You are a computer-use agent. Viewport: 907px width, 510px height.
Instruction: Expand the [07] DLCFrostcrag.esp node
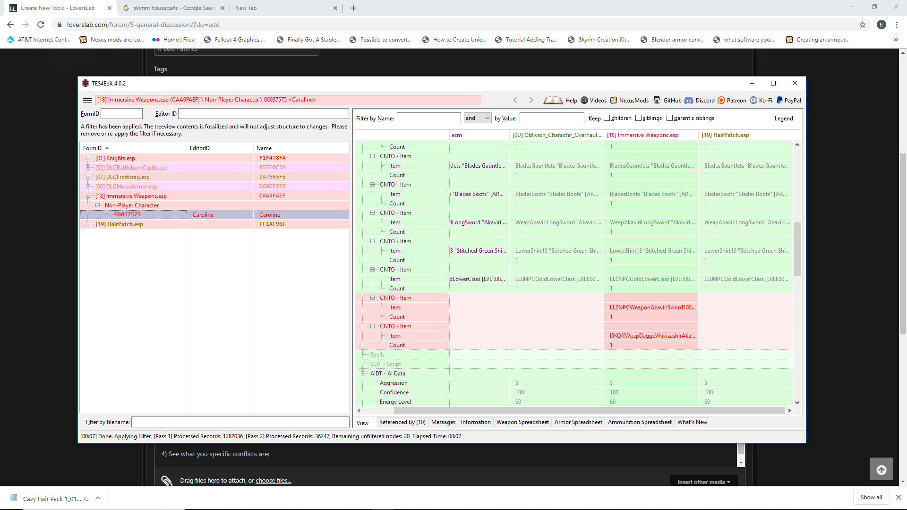(x=88, y=177)
